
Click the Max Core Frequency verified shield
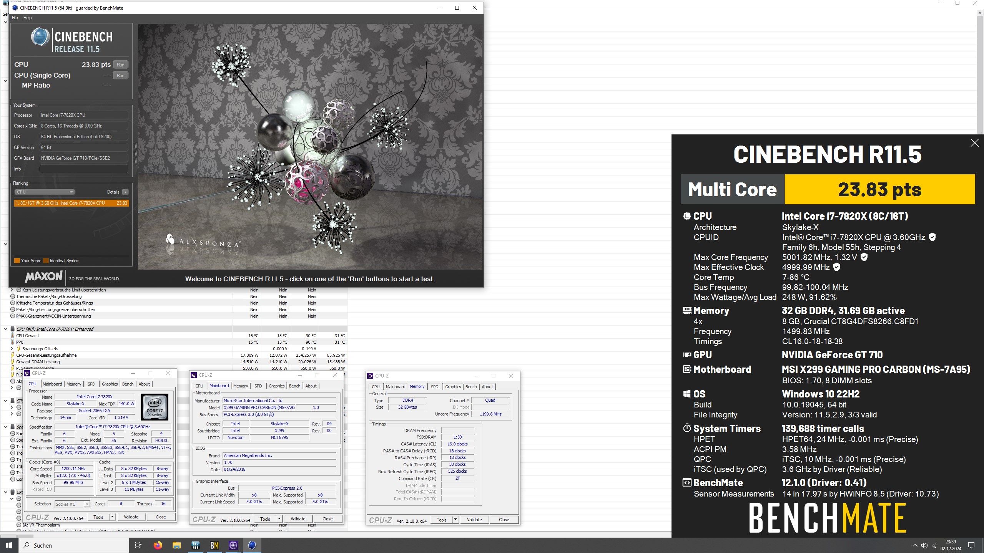[x=864, y=257]
